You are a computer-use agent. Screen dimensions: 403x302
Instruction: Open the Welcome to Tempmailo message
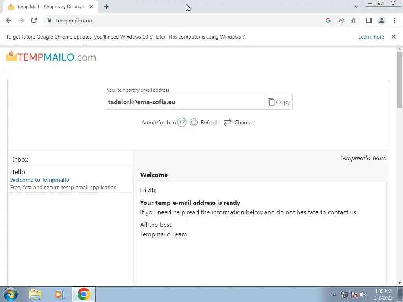(40, 180)
